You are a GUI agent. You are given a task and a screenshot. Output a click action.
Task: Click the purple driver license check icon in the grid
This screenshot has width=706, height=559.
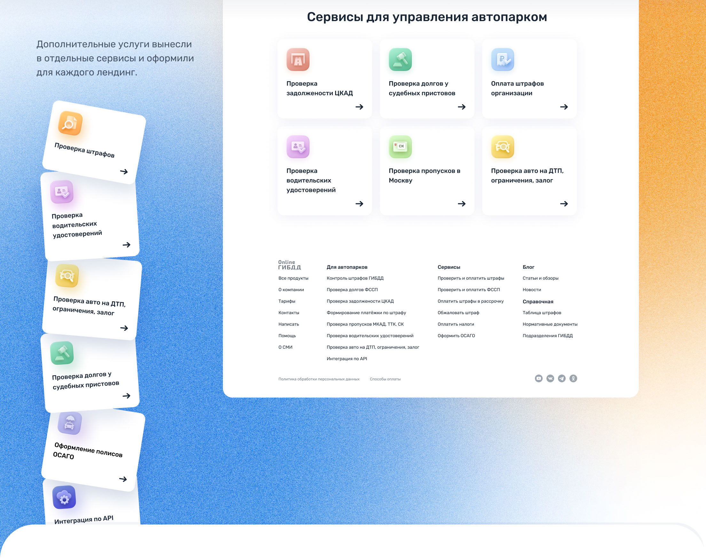[298, 147]
